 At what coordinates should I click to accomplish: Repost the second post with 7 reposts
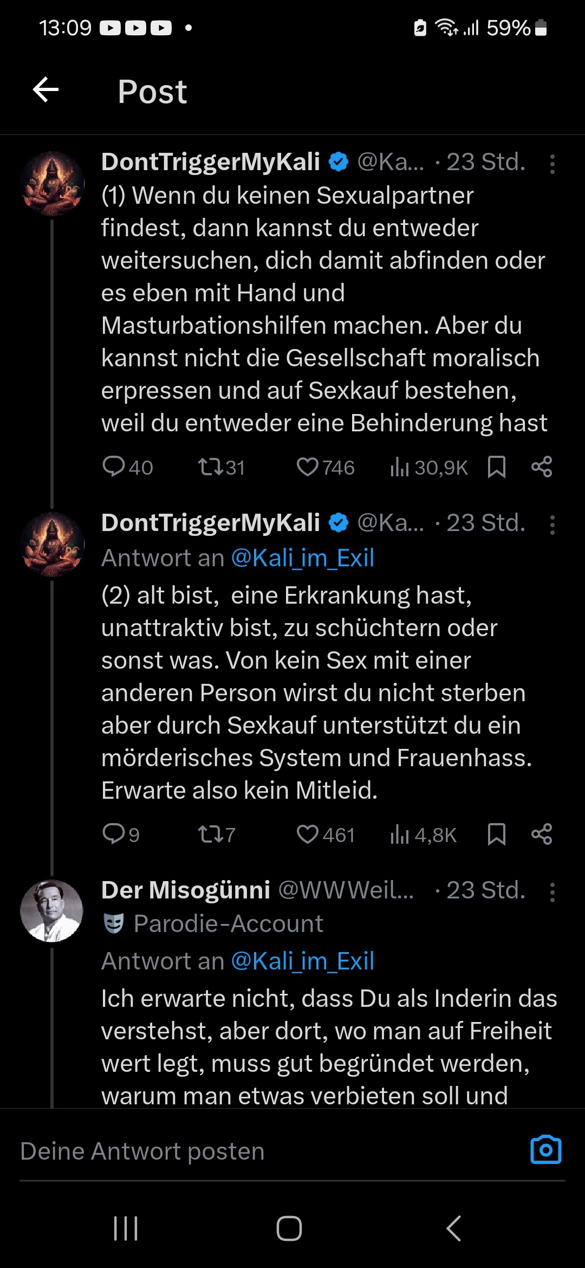(x=210, y=834)
